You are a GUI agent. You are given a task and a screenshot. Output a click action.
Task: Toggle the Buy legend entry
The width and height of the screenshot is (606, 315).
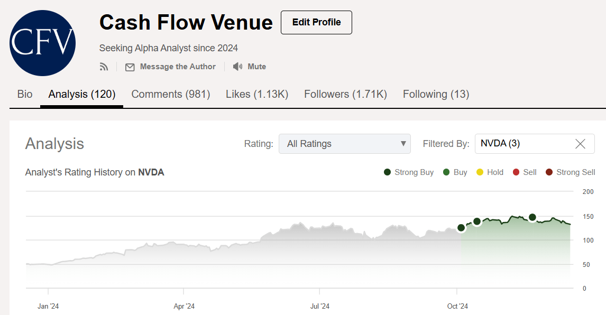[455, 172]
